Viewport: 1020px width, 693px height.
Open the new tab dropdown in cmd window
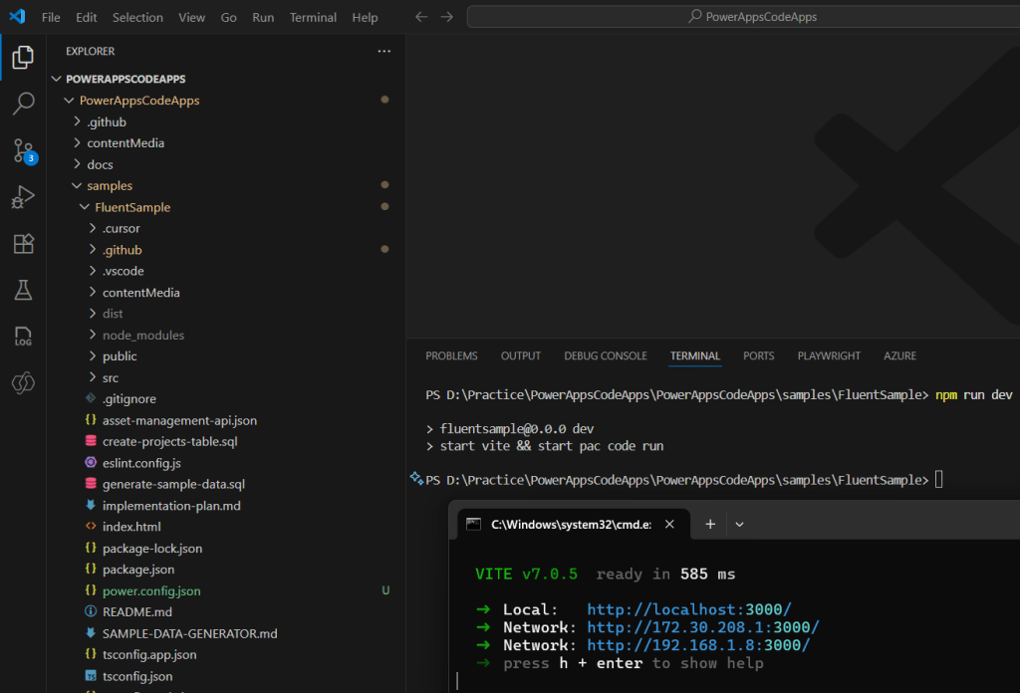click(x=739, y=525)
